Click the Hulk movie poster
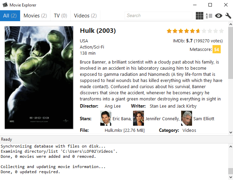 coord(39,78)
